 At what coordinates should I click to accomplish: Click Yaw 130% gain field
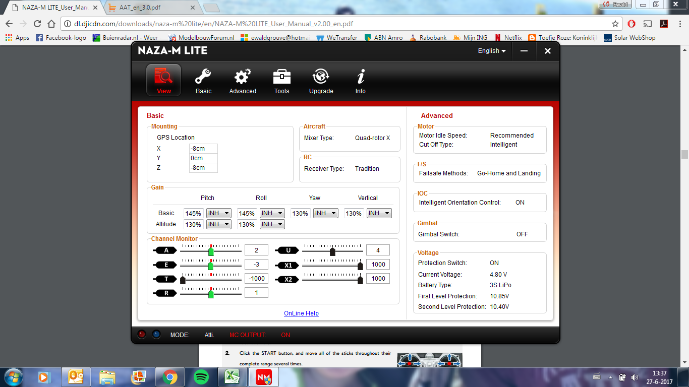pos(300,214)
